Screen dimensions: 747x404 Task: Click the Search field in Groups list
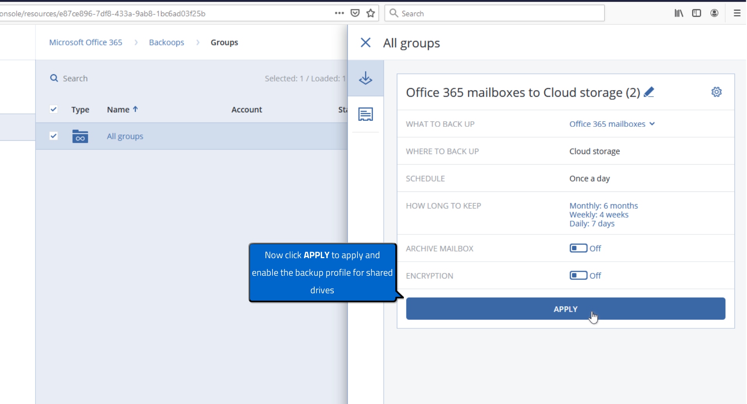pyautogui.click(x=75, y=78)
